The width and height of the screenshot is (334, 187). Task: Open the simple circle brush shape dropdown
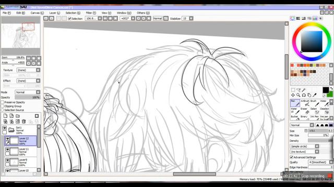click(x=304, y=146)
